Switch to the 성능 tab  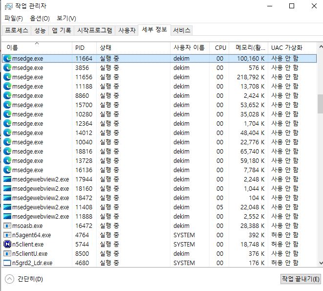coord(40,30)
